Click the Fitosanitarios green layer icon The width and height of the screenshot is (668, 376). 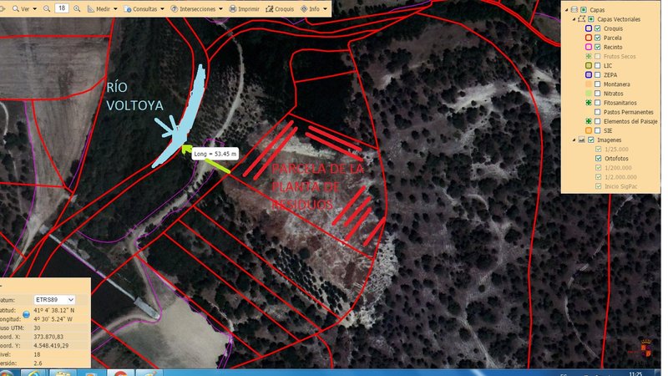click(589, 103)
